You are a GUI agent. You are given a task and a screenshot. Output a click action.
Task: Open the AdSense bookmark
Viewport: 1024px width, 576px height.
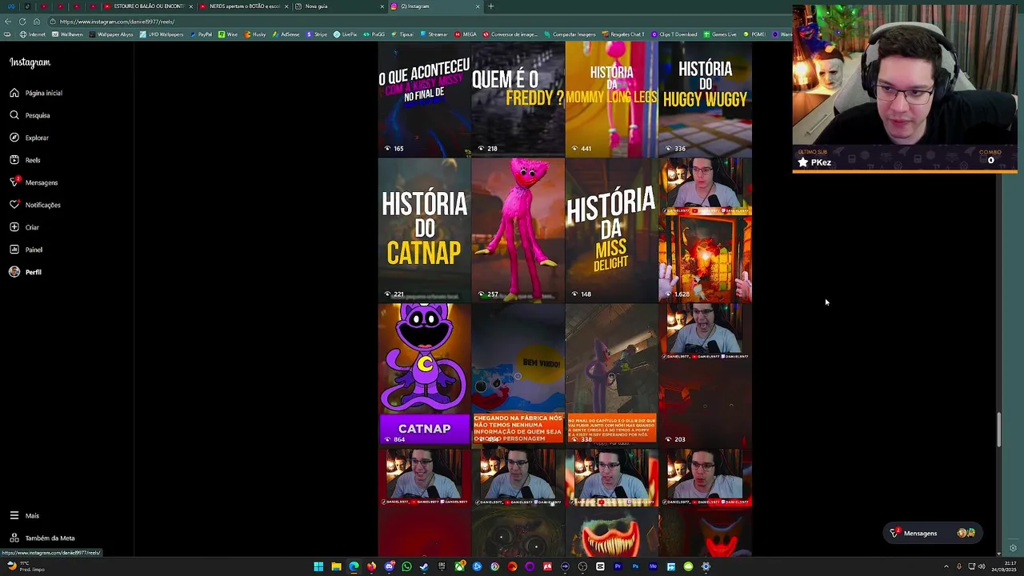(284, 34)
